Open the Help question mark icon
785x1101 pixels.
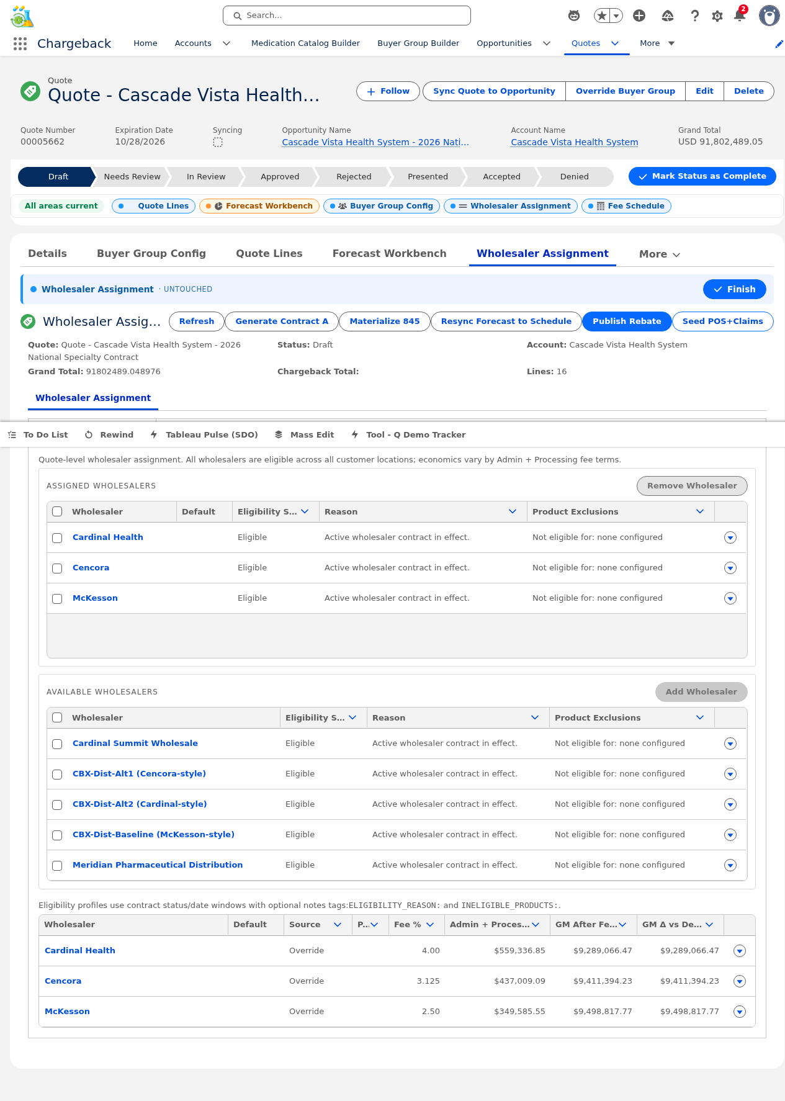coord(695,16)
